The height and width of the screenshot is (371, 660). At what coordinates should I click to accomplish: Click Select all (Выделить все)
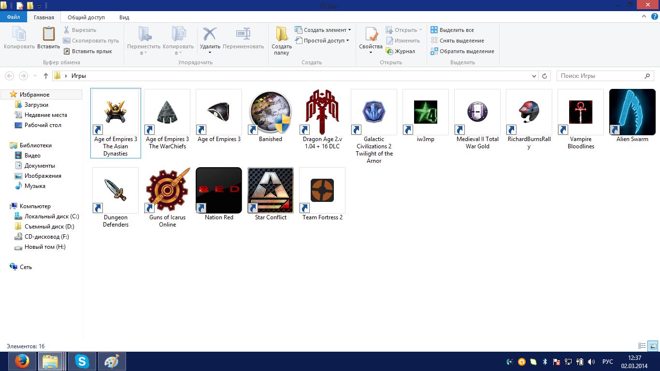[452, 30]
